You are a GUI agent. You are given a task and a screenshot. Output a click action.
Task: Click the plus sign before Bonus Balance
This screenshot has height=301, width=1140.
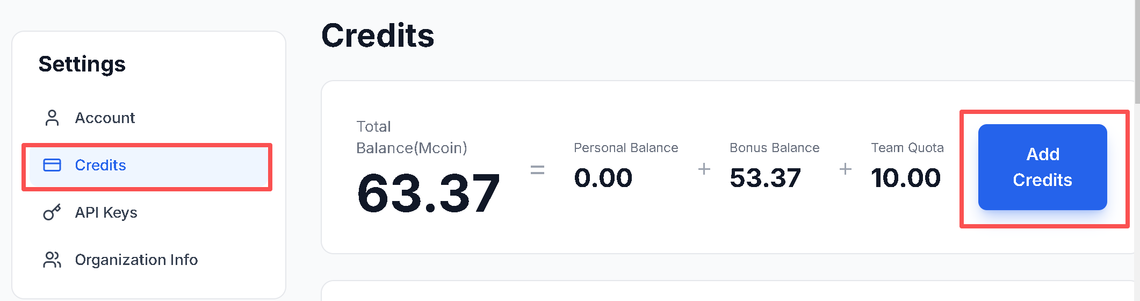[704, 169]
